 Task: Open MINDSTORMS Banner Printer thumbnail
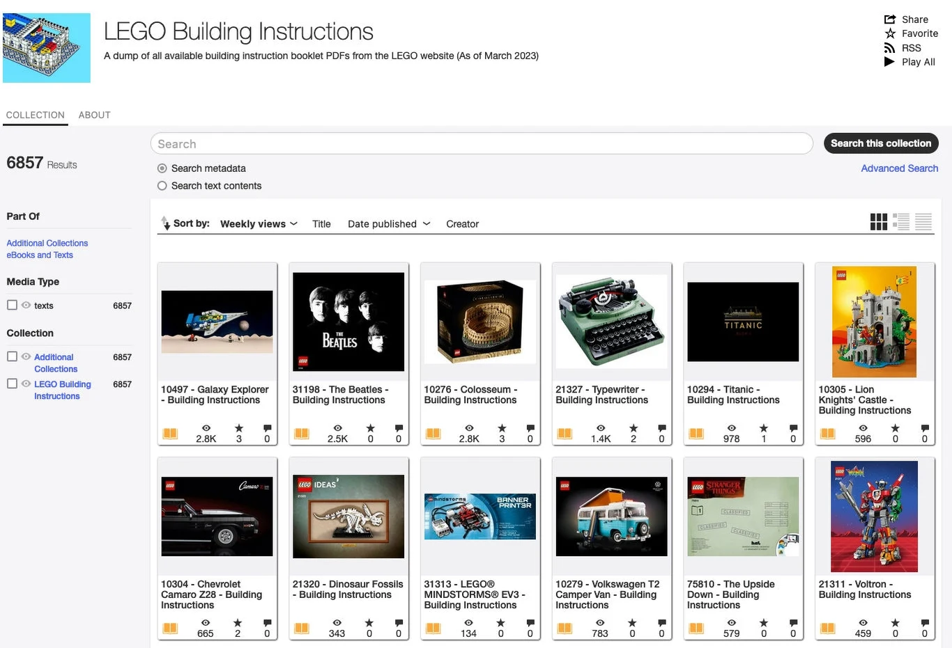[x=480, y=516]
